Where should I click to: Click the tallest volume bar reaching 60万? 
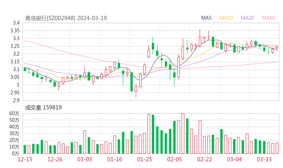183,133
